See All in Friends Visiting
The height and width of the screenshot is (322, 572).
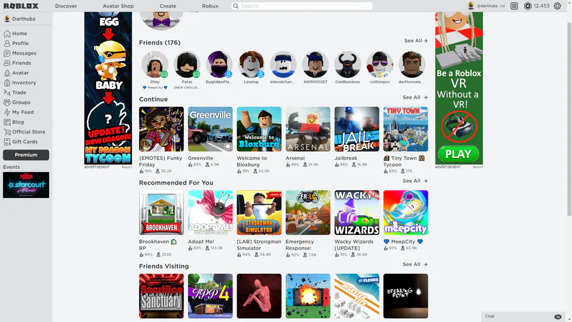tap(415, 264)
